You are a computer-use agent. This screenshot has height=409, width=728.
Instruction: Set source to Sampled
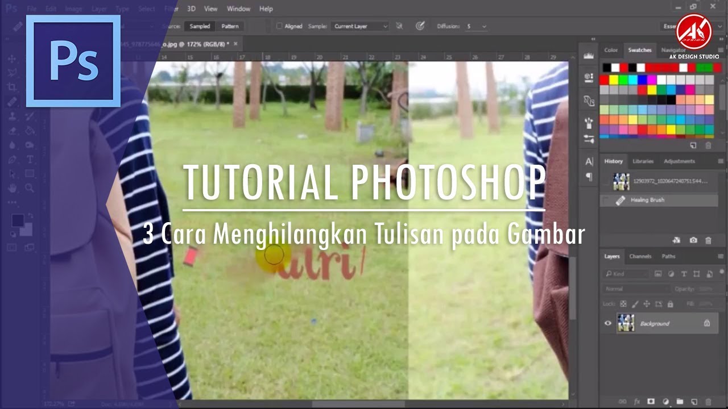[200, 26]
